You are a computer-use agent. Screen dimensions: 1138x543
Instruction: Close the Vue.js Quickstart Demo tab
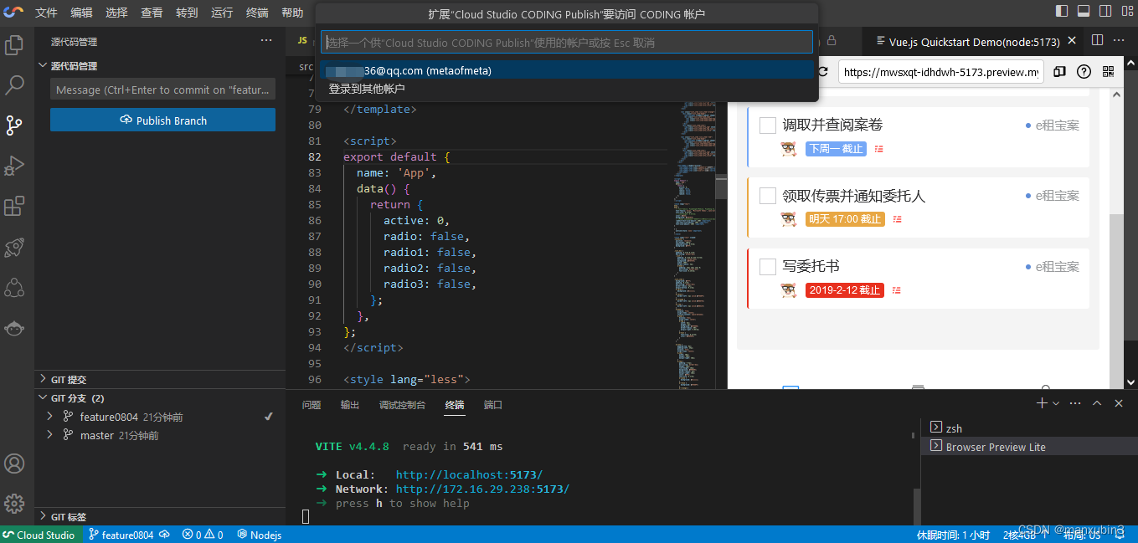pyautogui.click(x=1073, y=41)
